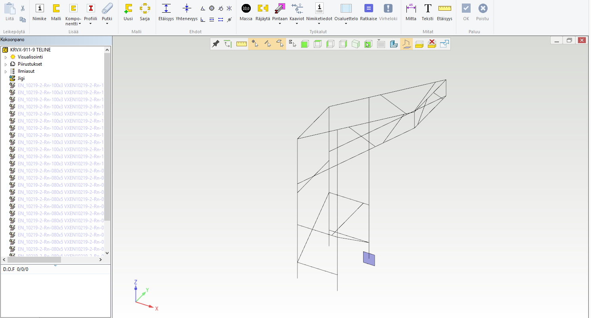Select the Jigi tree item
591x318 pixels.
click(x=21, y=78)
